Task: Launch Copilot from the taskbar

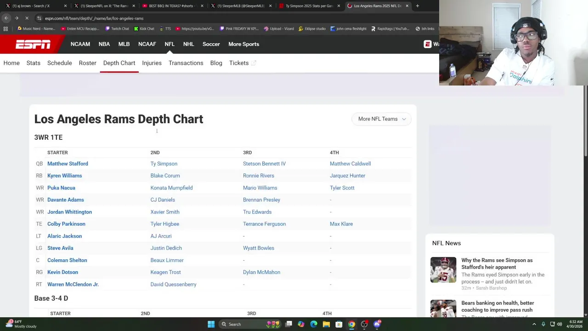Action: pos(301,324)
